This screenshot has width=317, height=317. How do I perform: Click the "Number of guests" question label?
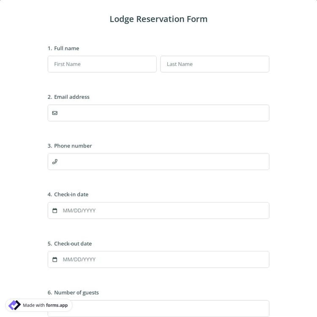76,292
